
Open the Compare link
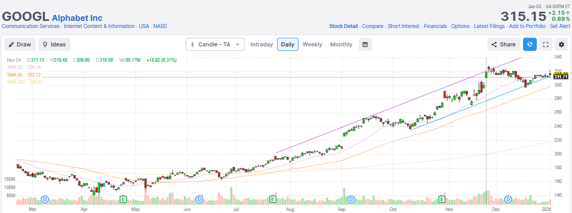tap(372, 26)
